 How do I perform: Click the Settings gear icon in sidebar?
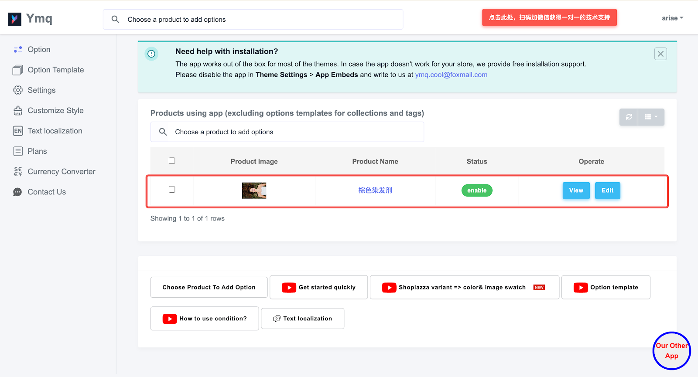[18, 90]
